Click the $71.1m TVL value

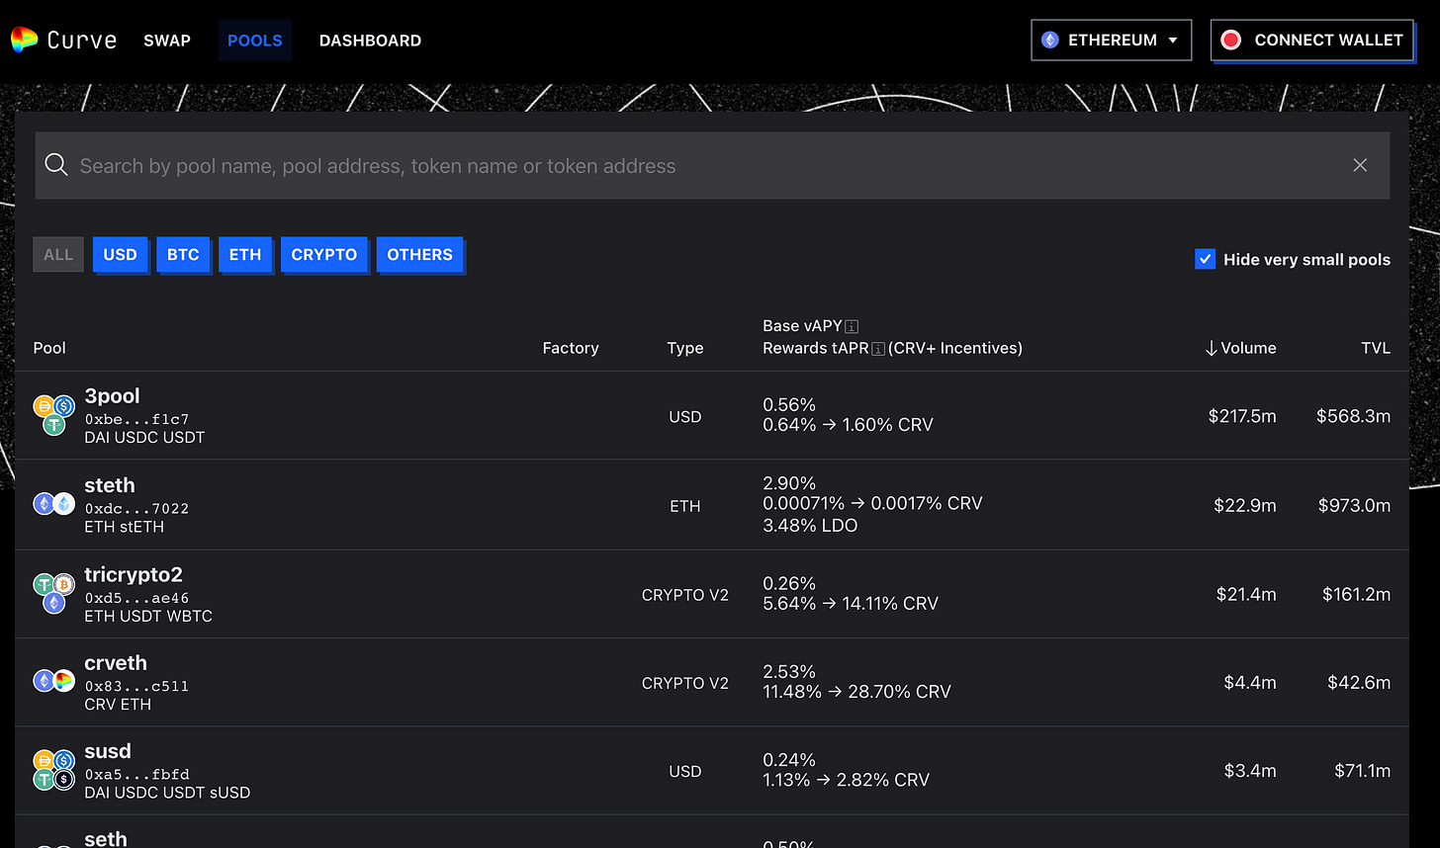1360,770
